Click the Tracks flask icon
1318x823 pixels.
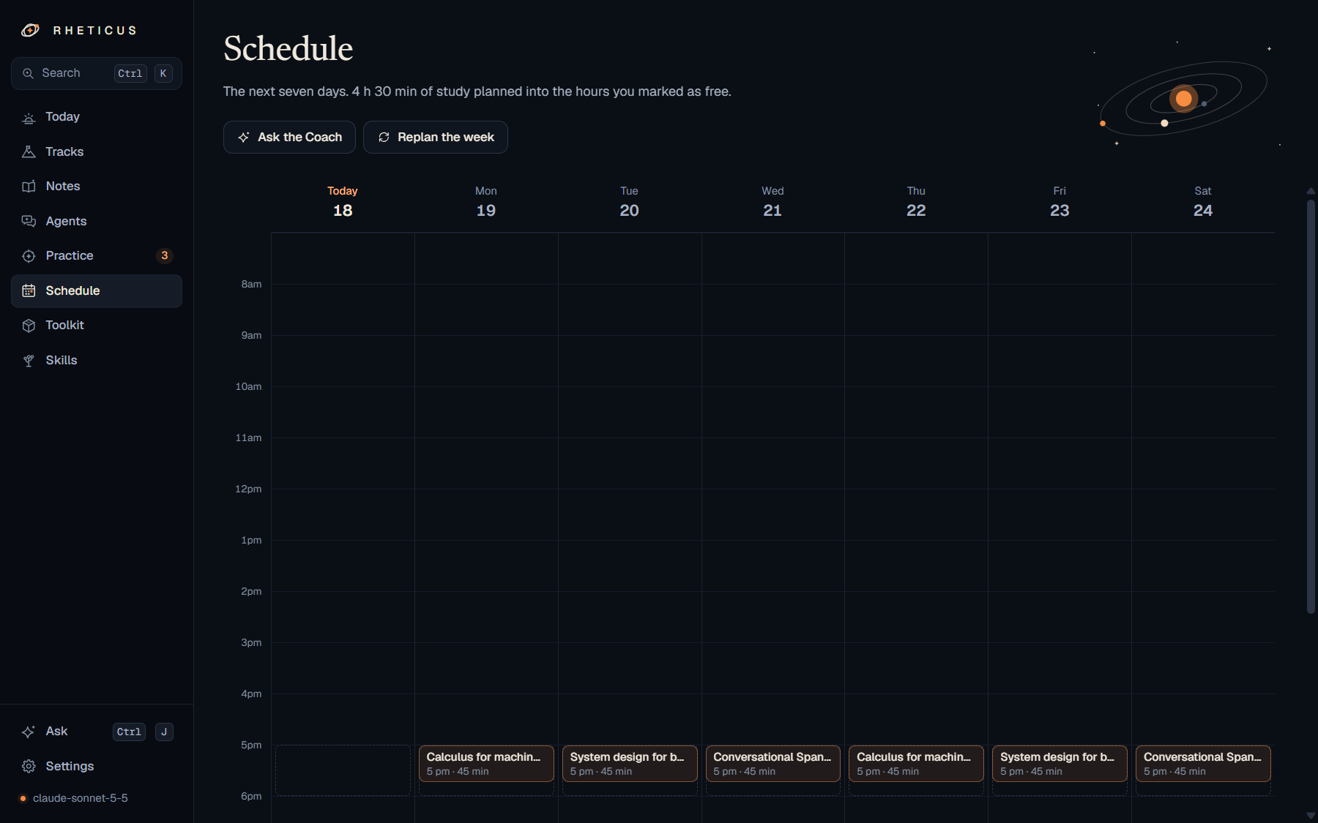29,151
